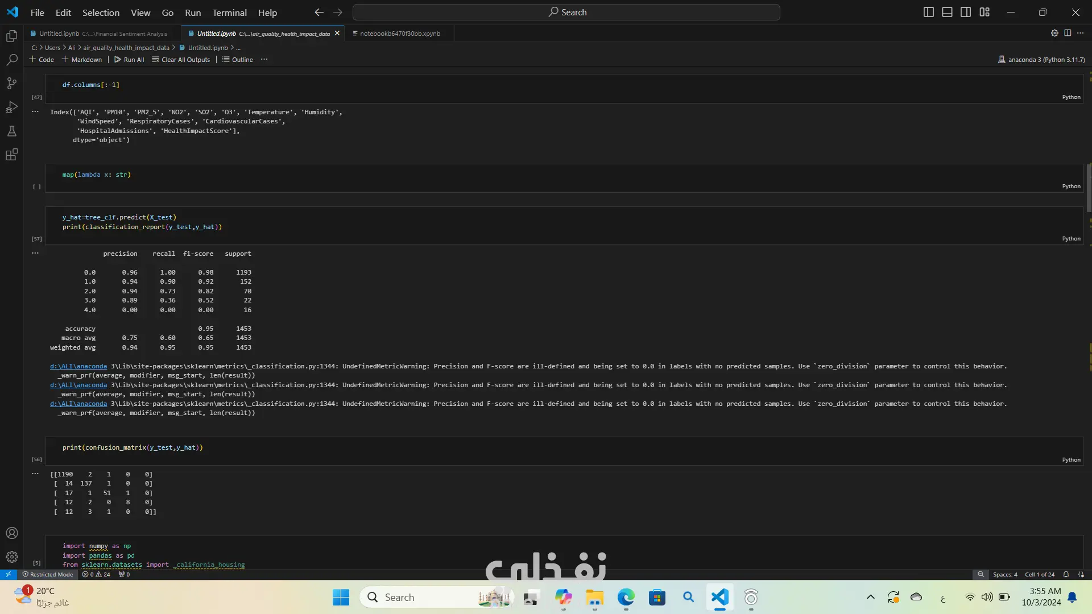Toggle the secondary side bar layout button
1092x614 pixels.
[966, 12]
